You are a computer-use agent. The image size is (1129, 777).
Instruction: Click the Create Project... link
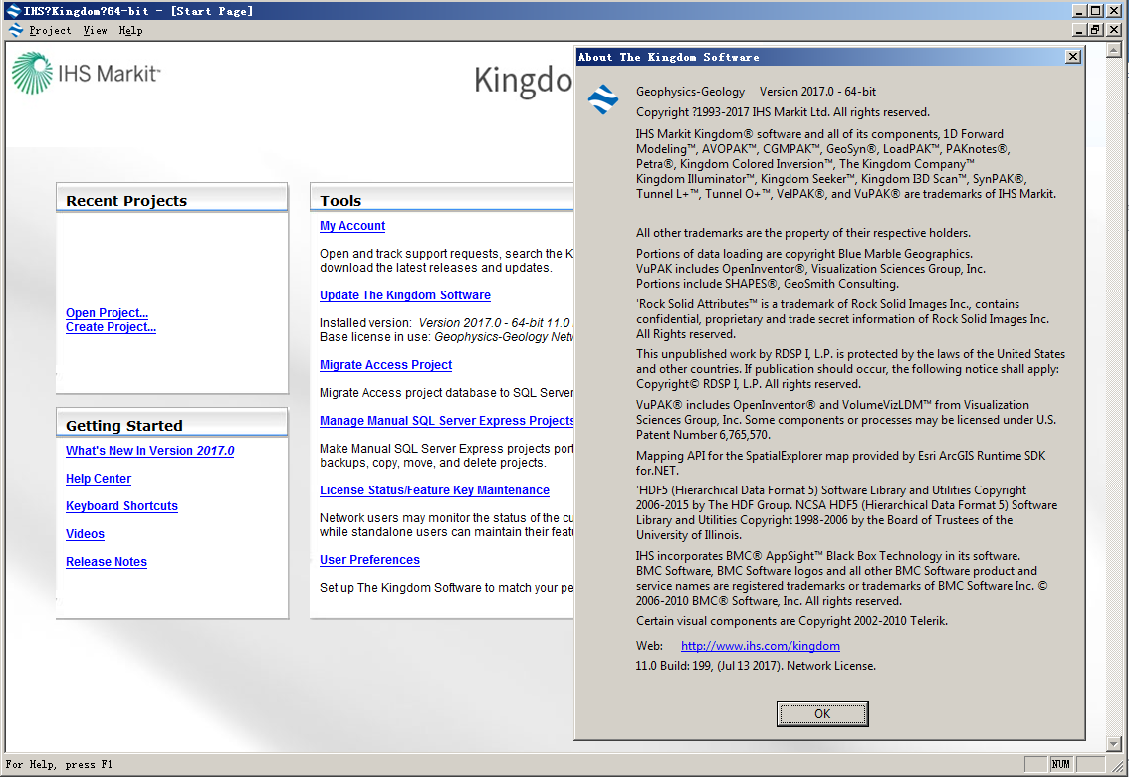coord(111,326)
